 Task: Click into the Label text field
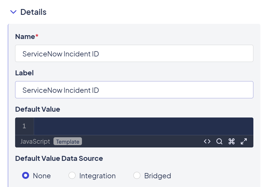click(134, 90)
